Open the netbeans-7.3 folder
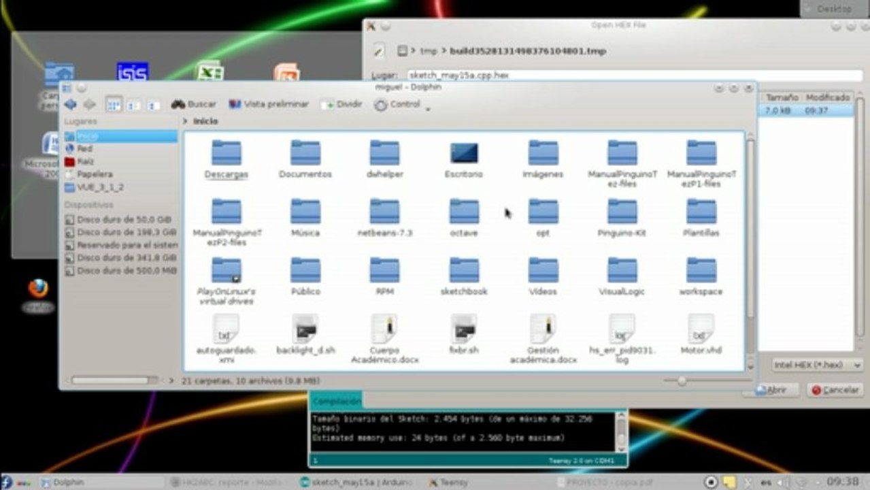Image resolution: width=870 pixels, height=490 pixels. (384, 218)
